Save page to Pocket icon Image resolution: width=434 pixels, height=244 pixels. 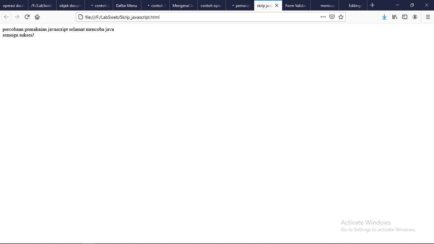pyautogui.click(x=332, y=17)
